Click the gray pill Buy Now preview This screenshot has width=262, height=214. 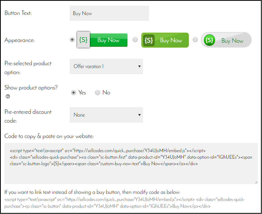point(226,40)
